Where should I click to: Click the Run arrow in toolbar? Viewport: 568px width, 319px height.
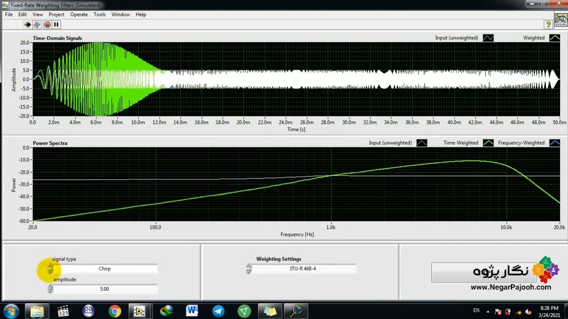[x=28, y=25]
